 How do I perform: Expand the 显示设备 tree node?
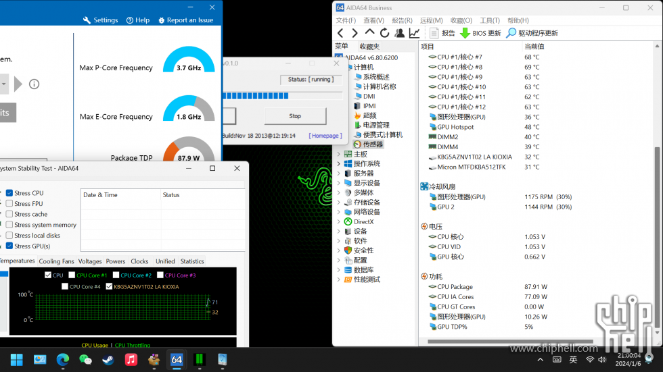(339, 183)
